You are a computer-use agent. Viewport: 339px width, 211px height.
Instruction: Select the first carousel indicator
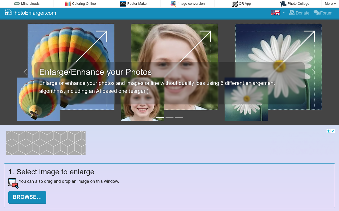tap(160, 118)
